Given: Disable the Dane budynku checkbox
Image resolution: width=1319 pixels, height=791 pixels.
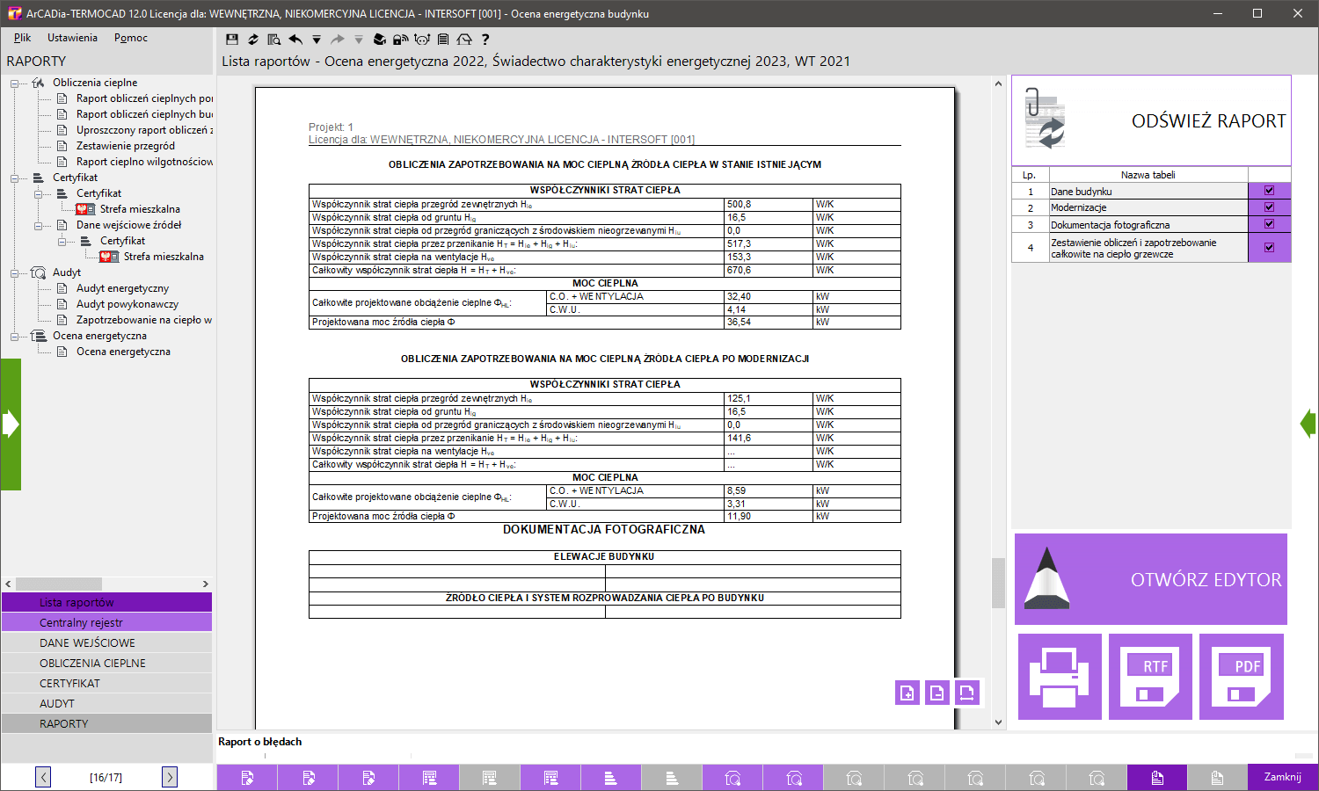Looking at the screenshot, I should (1269, 190).
